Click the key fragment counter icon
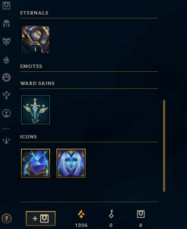187x229 pixels. [x=111, y=214]
